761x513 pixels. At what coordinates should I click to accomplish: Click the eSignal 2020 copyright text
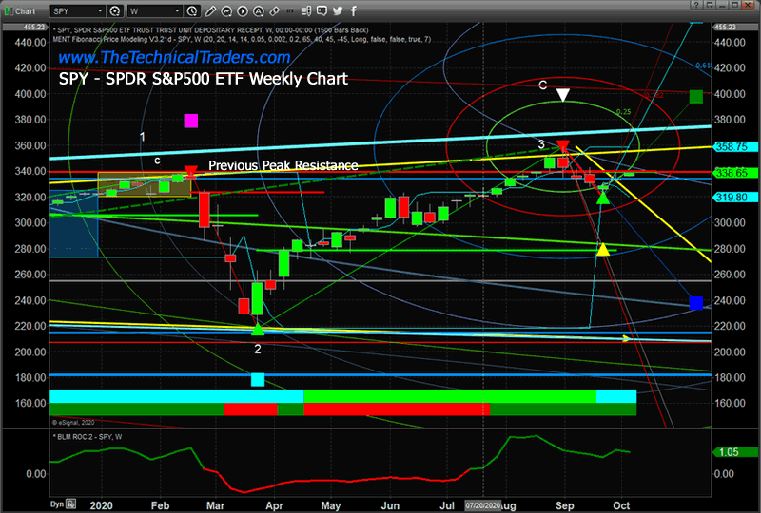(x=73, y=423)
